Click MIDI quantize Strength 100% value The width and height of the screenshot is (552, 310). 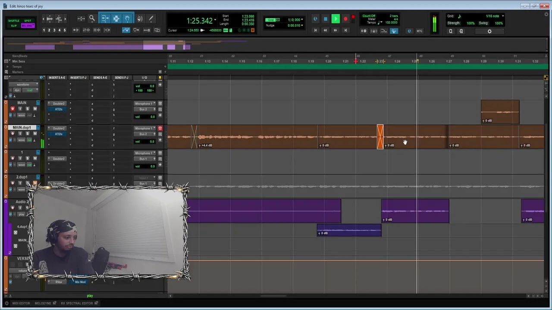click(x=470, y=23)
